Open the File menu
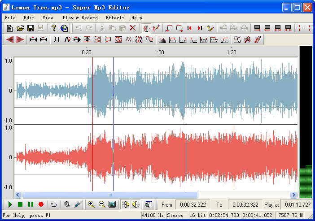The image size is (315, 221). click(x=10, y=17)
